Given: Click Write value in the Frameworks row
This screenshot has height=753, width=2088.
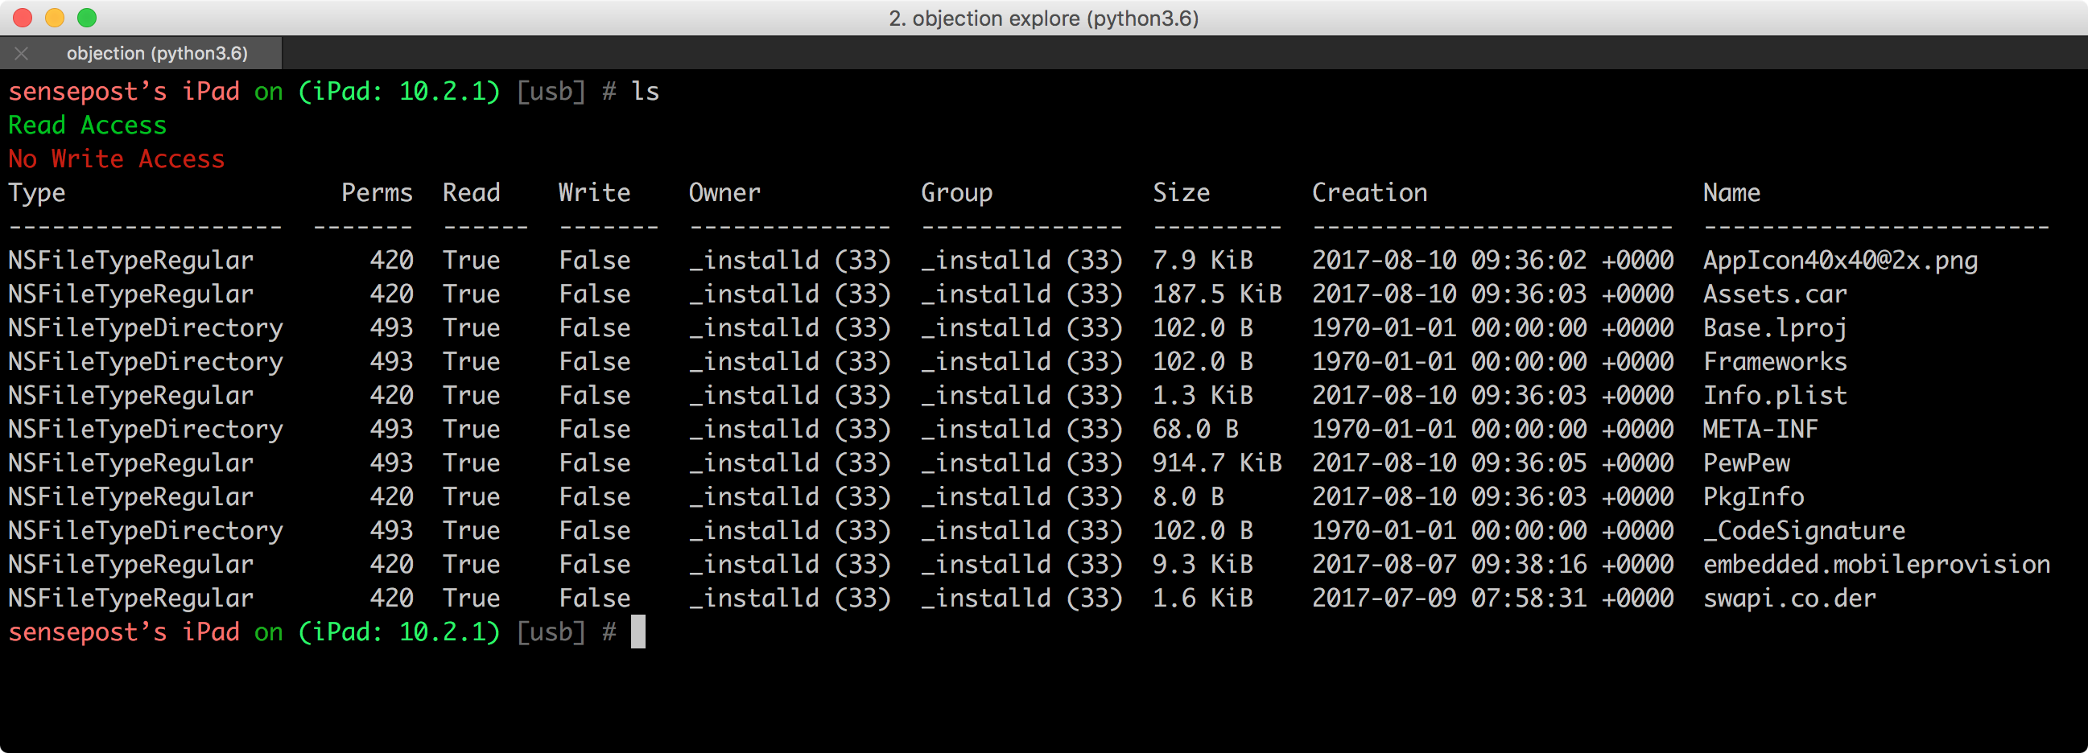Looking at the screenshot, I should point(594,362).
